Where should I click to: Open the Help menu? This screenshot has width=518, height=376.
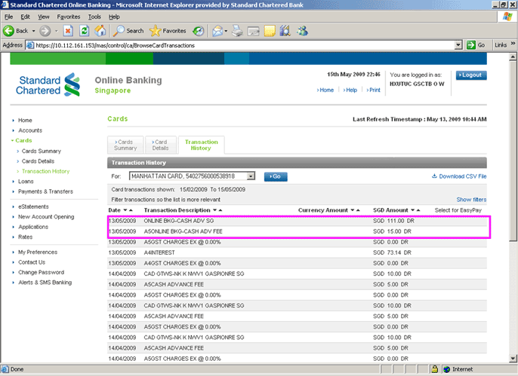pyautogui.click(x=114, y=17)
